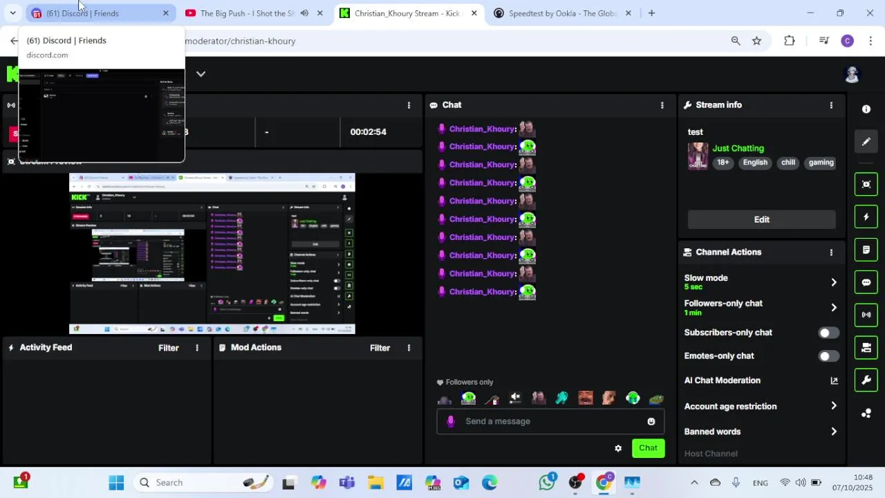
Task: Open Chrome extensions puzzle icon
Action: pos(789,41)
